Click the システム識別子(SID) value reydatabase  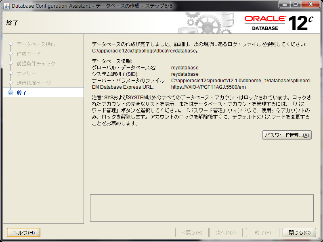[x=185, y=74]
